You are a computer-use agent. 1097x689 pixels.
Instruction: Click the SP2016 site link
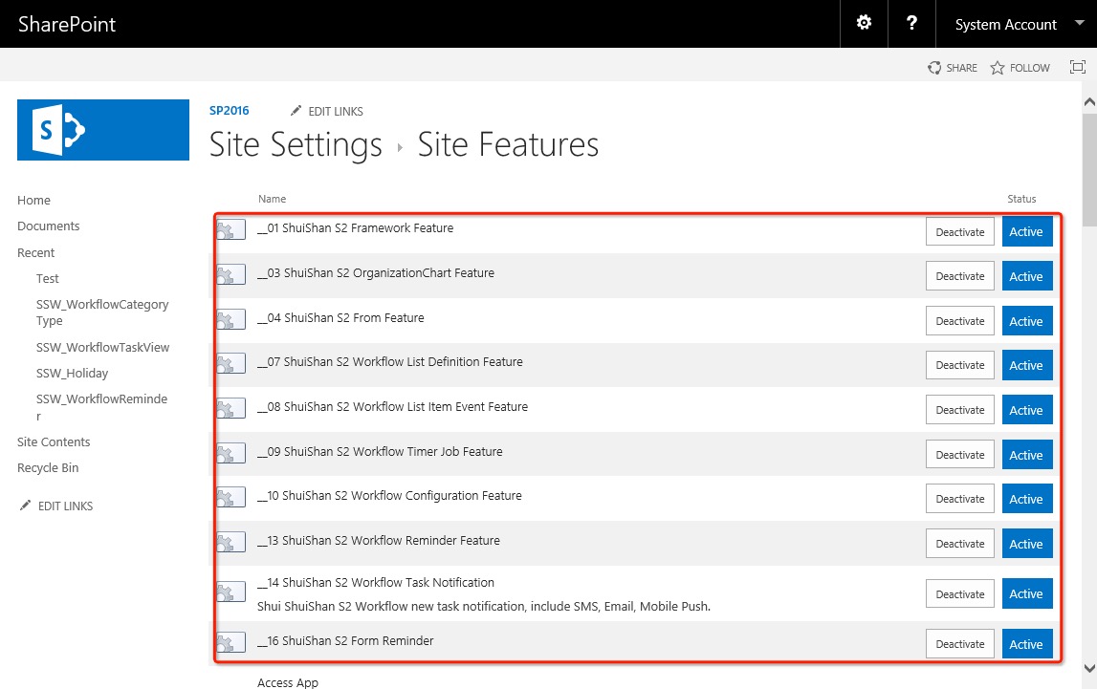(229, 111)
